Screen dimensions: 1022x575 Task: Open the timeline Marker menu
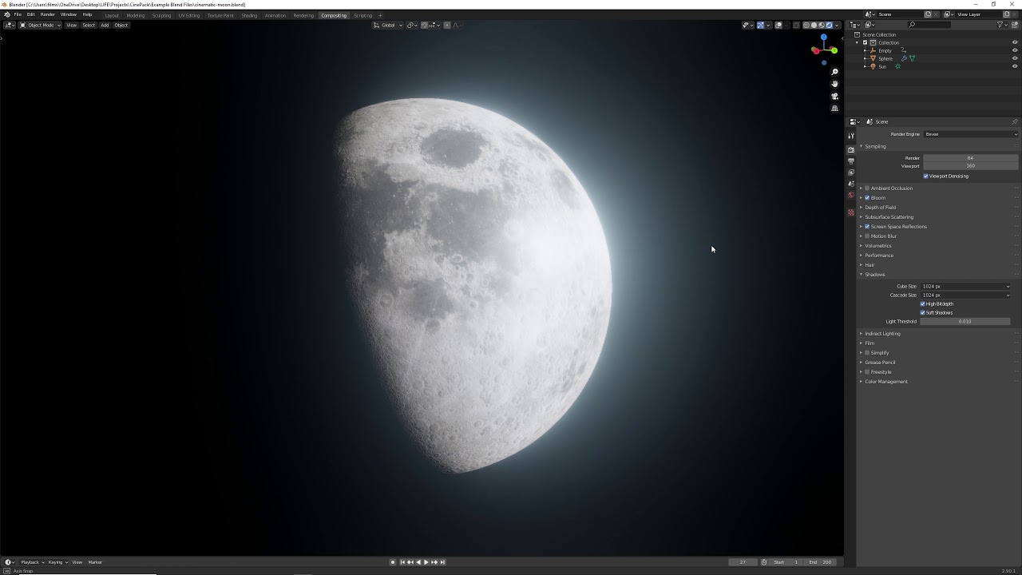[95, 562]
